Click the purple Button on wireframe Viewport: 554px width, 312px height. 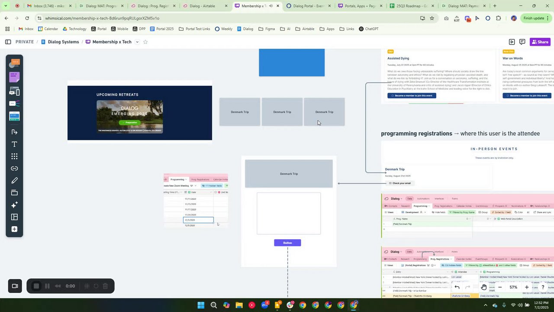(x=287, y=243)
